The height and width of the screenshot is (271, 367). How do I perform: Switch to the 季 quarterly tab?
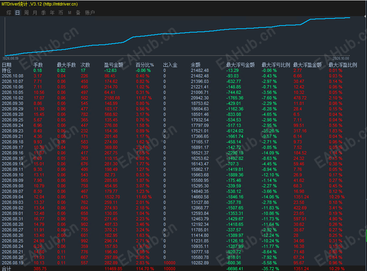coord(44,13)
